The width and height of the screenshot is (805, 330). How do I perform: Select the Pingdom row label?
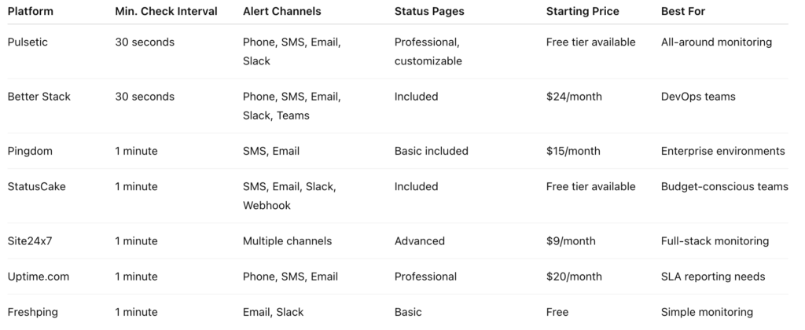click(30, 151)
